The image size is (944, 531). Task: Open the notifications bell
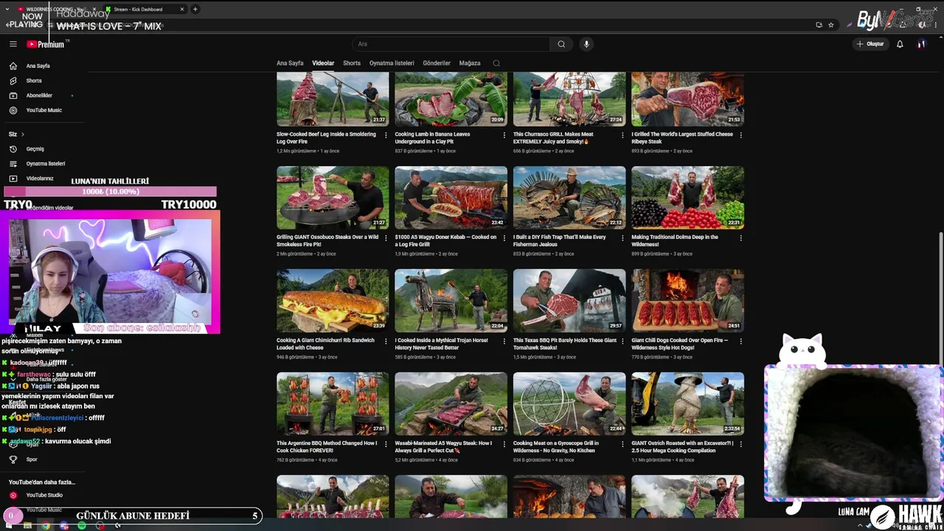[x=900, y=44]
